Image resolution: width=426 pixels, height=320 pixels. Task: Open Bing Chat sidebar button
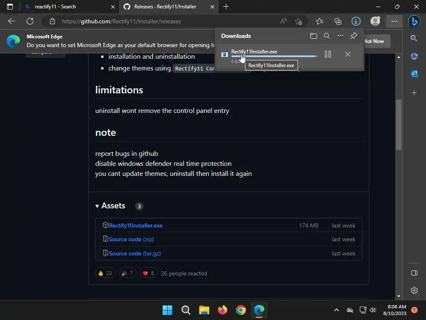[x=414, y=21]
